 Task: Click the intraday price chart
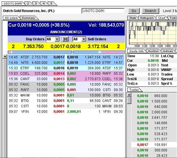(x=153, y=33)
